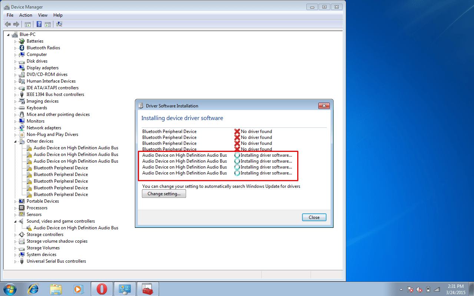Click the Forward arrow toolbar icon

click(x=16, y=24)
